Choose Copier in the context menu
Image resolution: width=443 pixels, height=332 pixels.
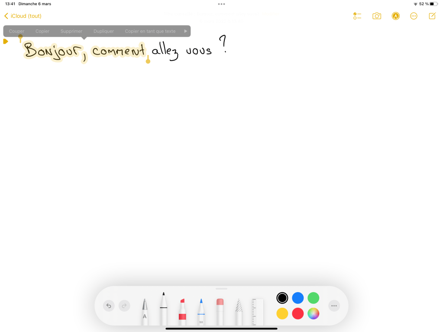tap(42, 31)
